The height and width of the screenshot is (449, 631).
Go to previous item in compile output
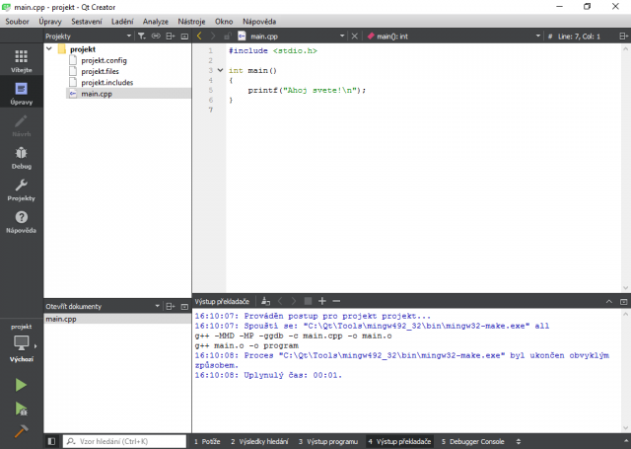[280, 301]
